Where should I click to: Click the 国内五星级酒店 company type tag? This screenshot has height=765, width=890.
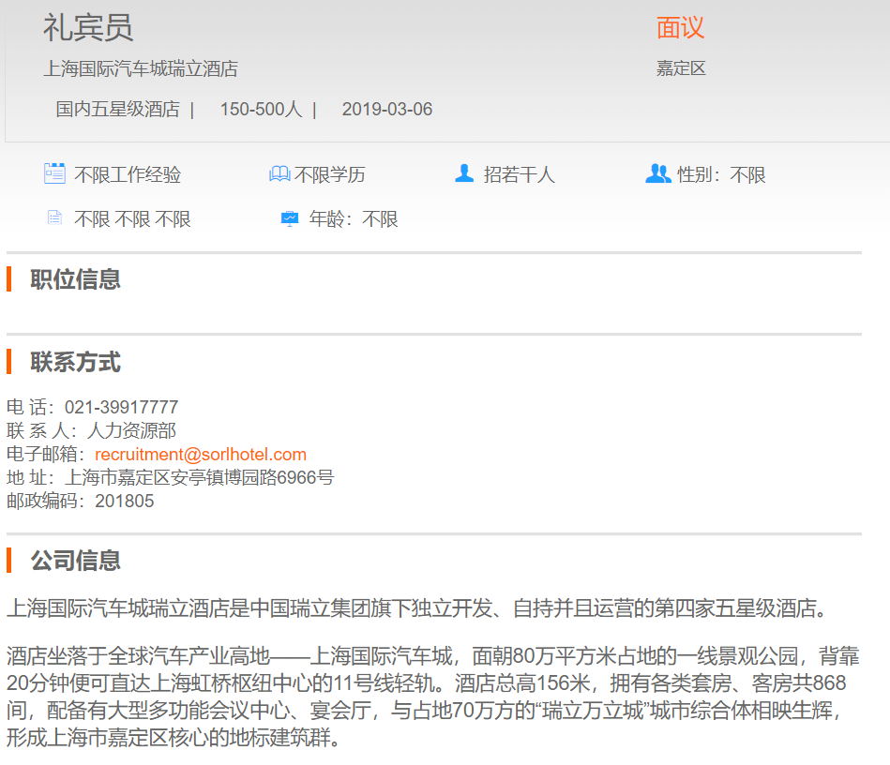[117, 110]
